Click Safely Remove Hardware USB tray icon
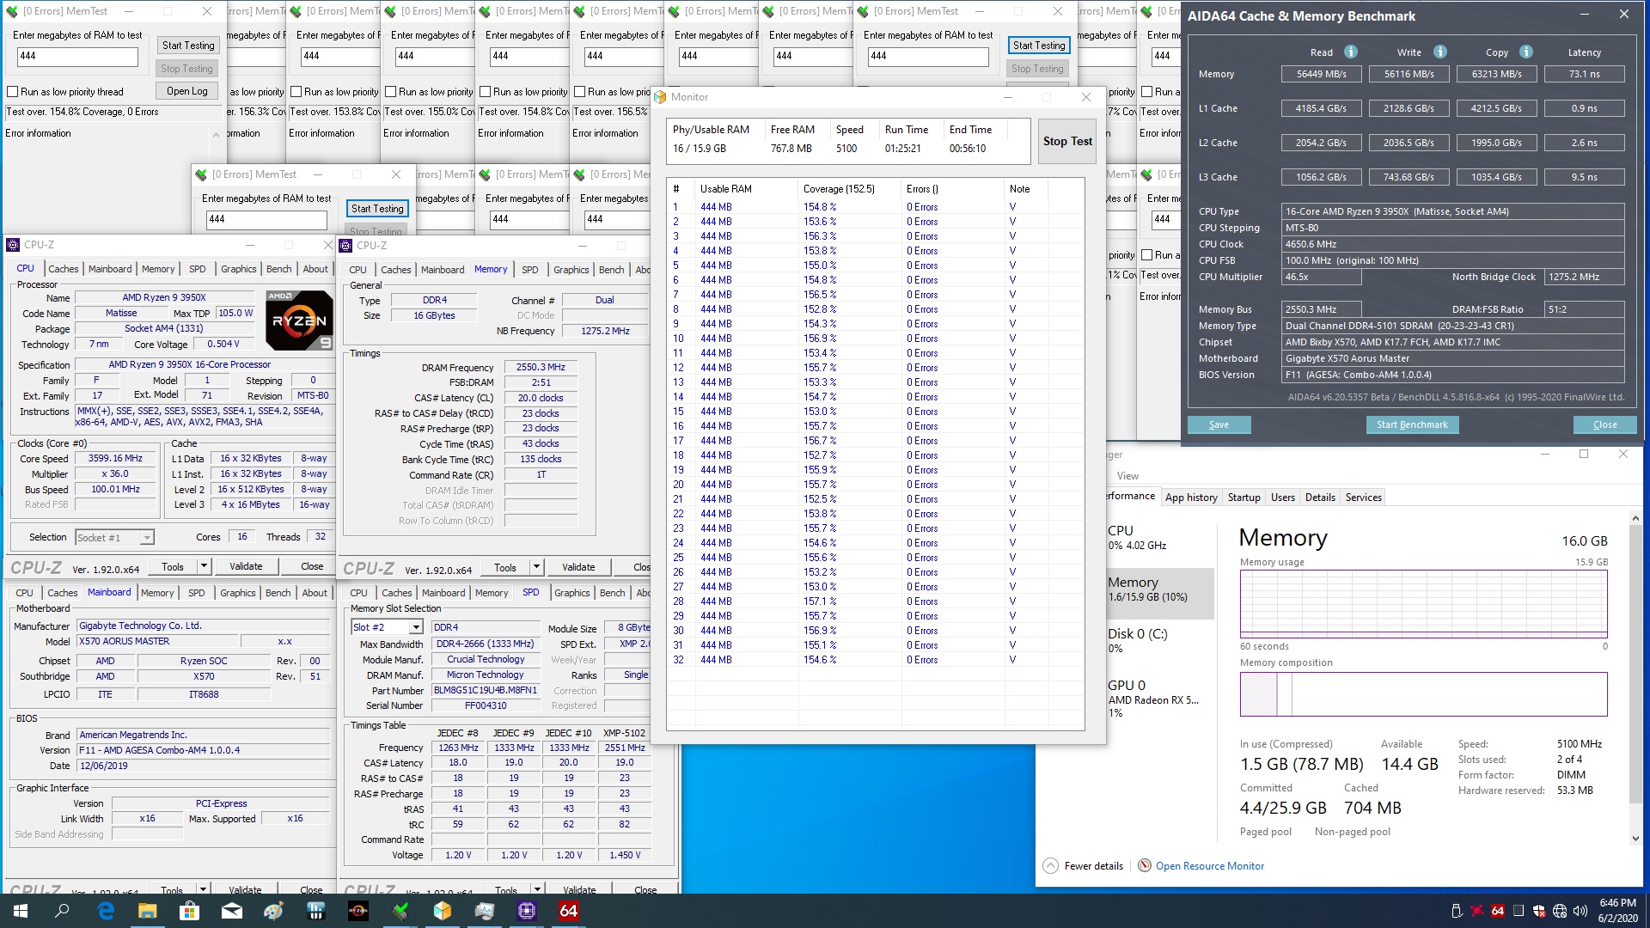The width and height of the screenshot is (1650, 928). pyautogui.click(x=1457, y=911)
